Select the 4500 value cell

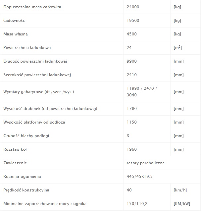click(x=131, y=34)
